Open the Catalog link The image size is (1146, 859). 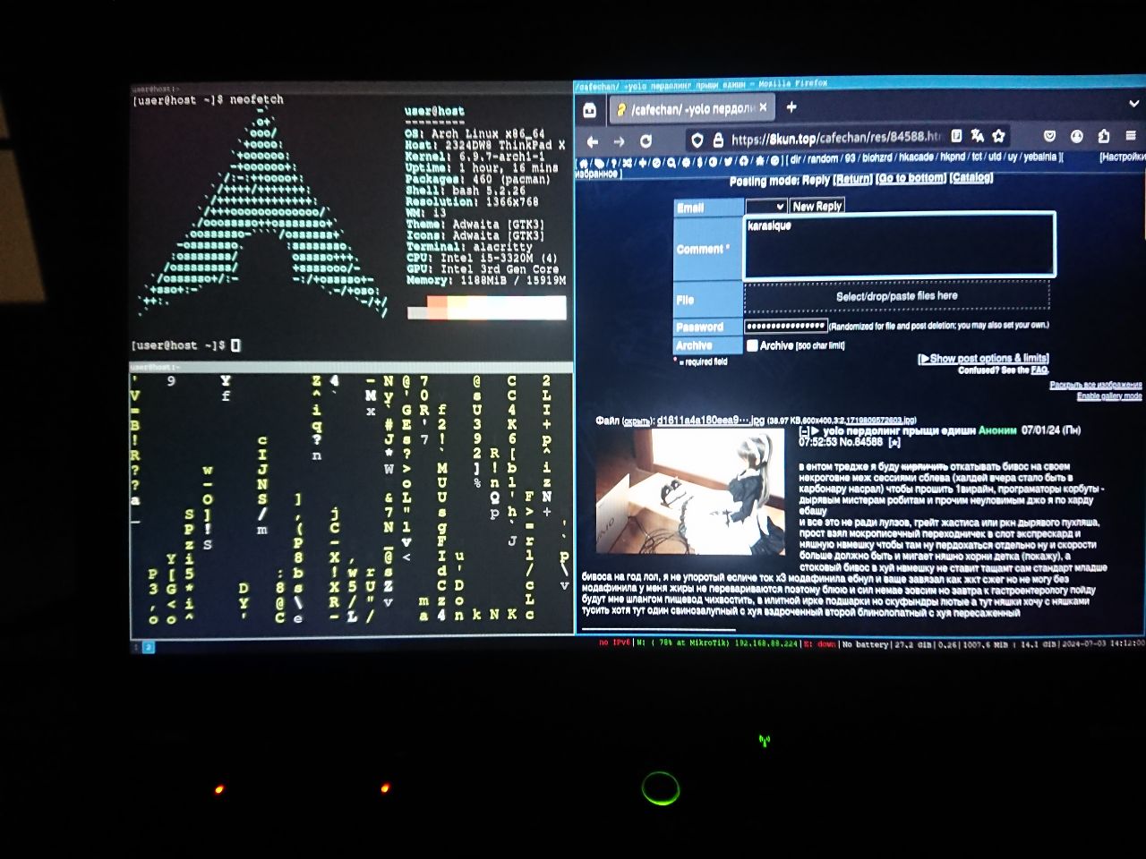pos(971,178)
